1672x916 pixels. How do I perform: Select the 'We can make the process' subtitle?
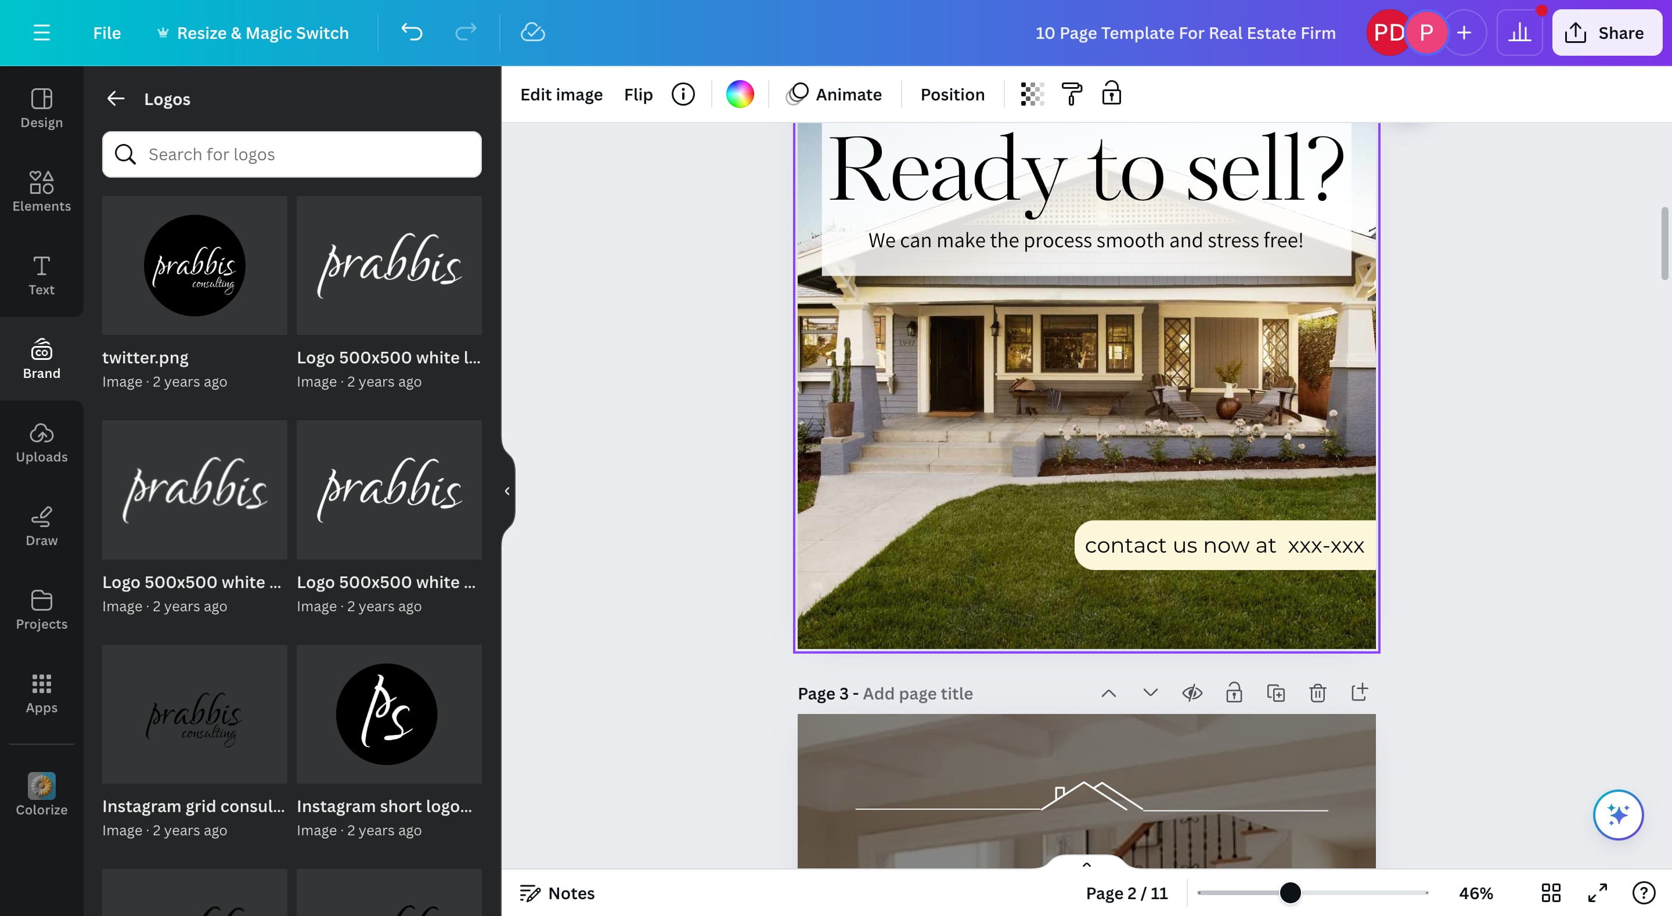tap(1086, 240)
